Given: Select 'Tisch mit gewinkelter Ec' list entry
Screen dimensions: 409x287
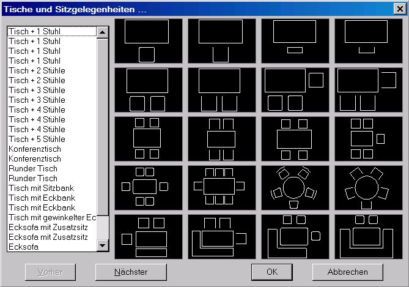Looking at the screenshot, I should click(x=52, y=217).
